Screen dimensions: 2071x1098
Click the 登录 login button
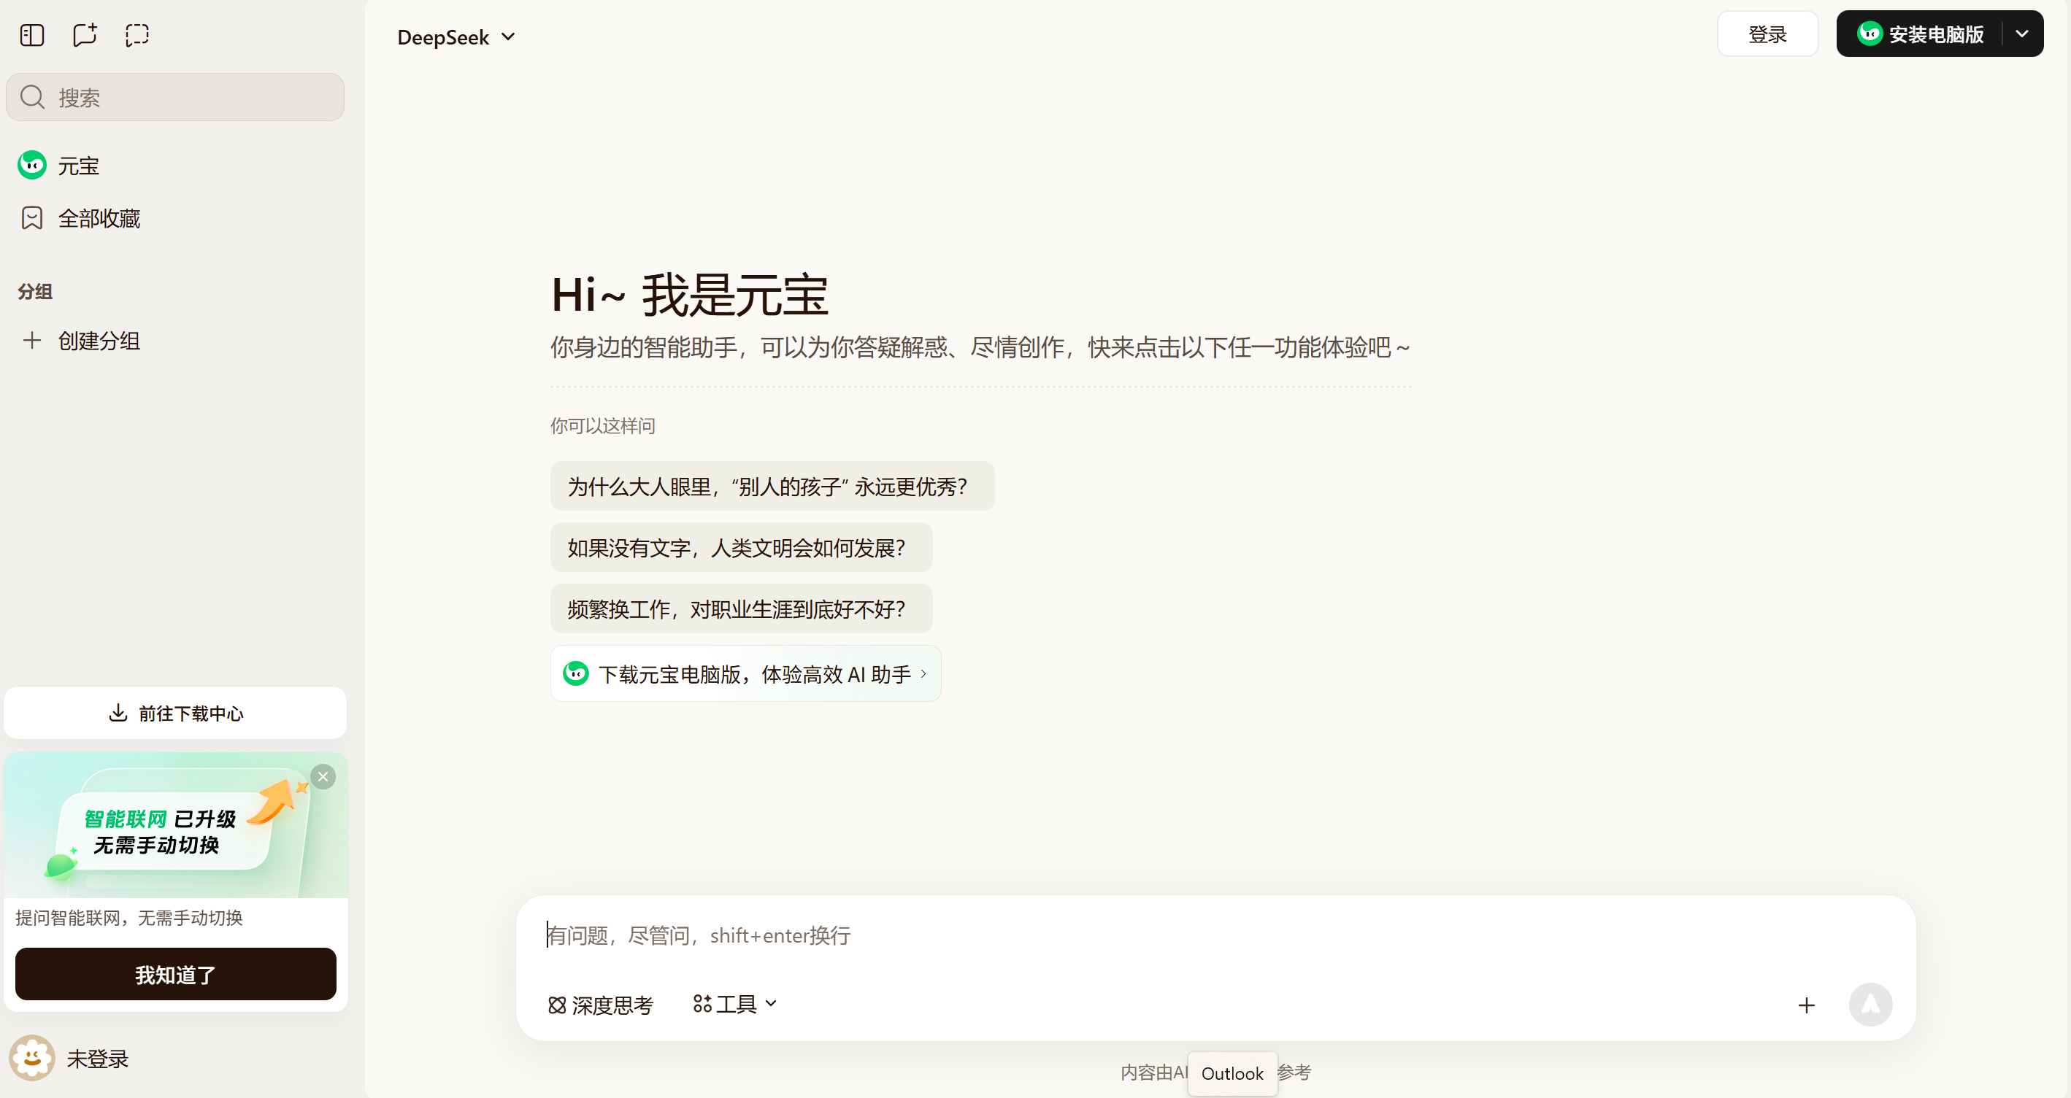point(1767,34)
